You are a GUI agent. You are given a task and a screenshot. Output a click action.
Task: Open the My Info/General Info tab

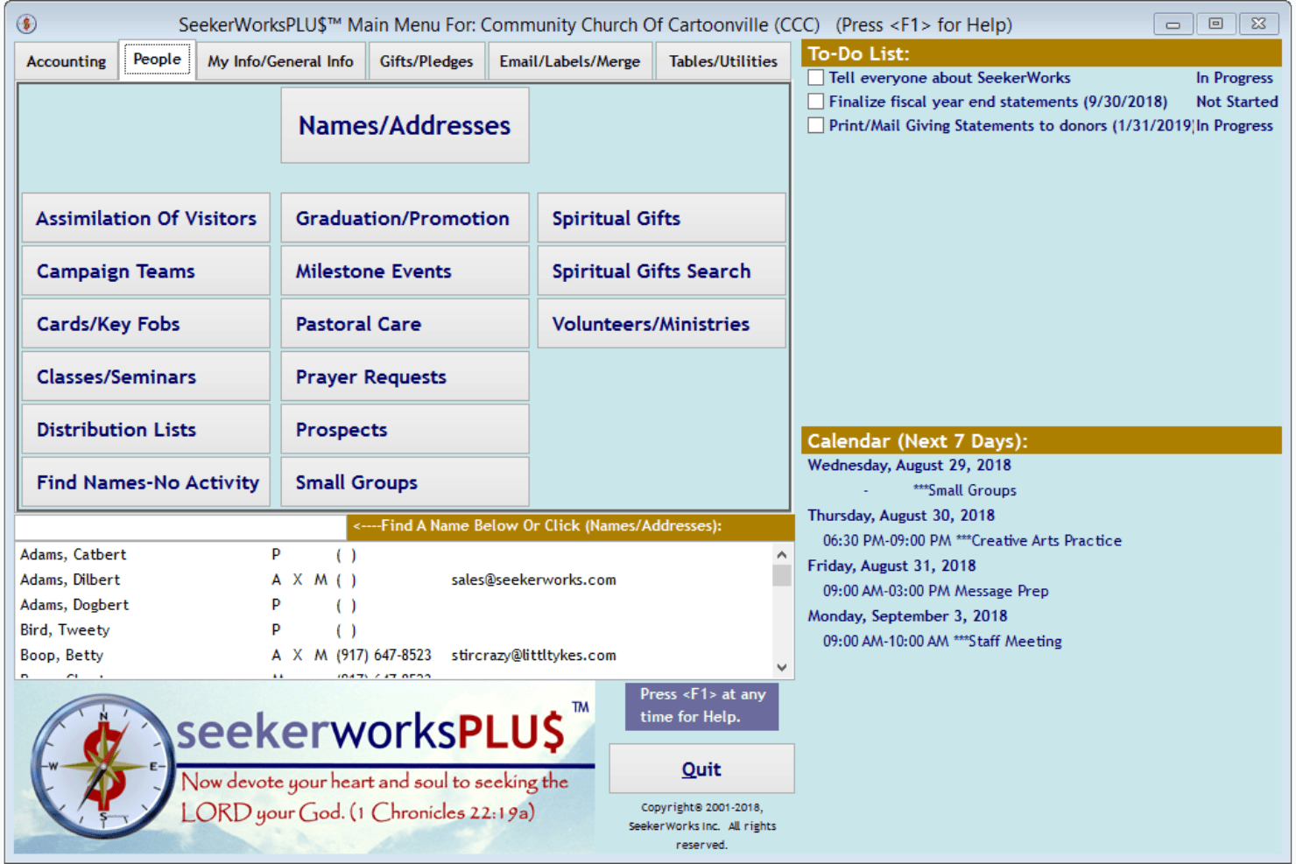coord(281,61)
